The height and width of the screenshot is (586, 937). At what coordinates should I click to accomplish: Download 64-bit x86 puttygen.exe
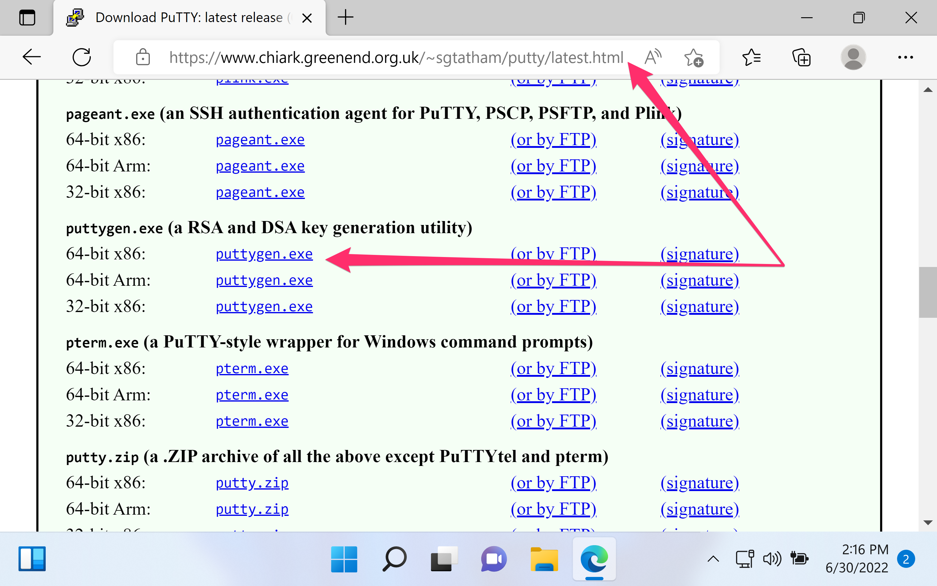pos(264,254)
